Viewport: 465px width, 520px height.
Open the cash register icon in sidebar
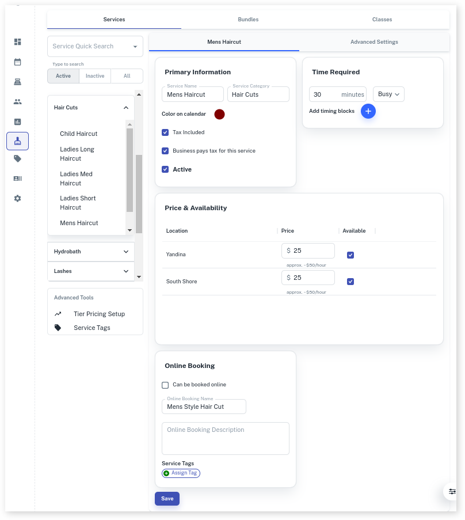(x=18, y=82)
